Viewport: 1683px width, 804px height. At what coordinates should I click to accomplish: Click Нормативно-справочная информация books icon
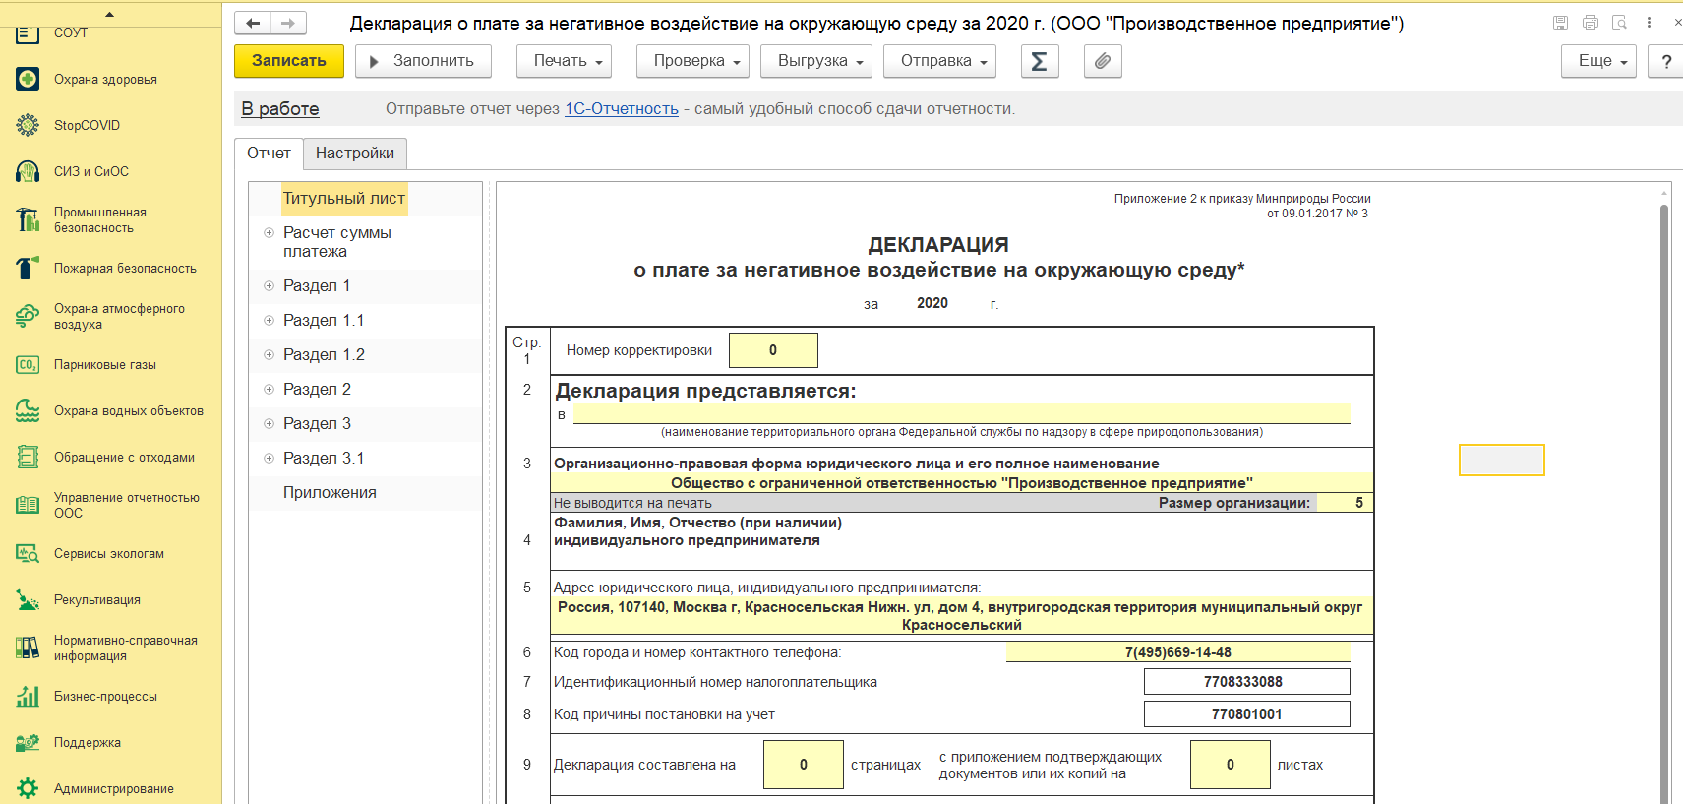(28, 648)
